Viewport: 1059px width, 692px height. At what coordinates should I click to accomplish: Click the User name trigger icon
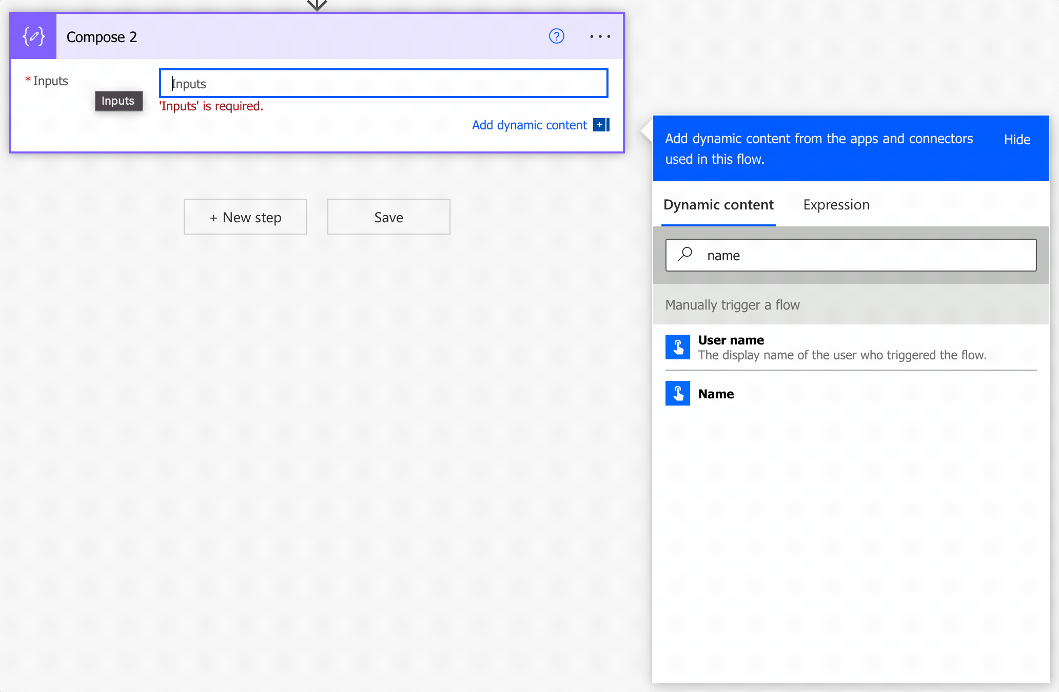pos(677,347)
